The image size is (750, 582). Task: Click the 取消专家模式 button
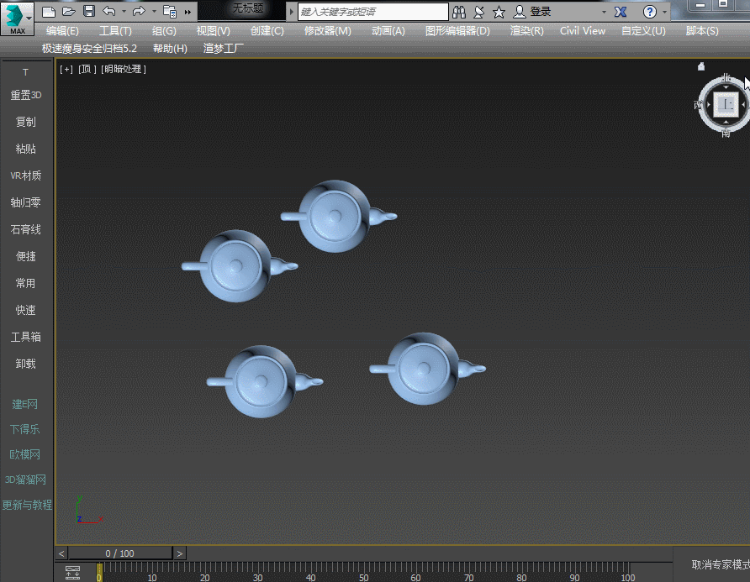coord(719,564)
